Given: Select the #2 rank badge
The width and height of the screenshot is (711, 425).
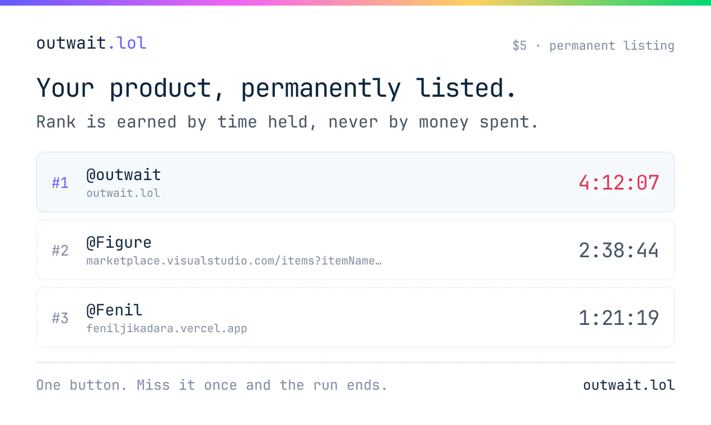Looking at the screenshot, I should click(x=60, y=251).
